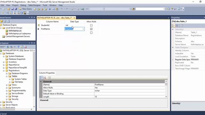Cut using the scissors toolbar icon
The width and height of the screenshot is (205, 115).
point(50,9)
